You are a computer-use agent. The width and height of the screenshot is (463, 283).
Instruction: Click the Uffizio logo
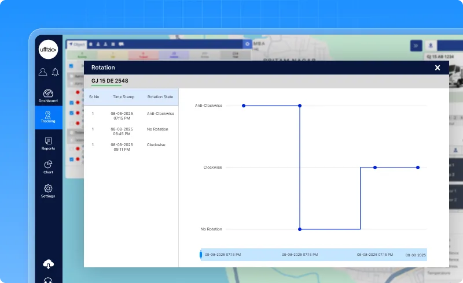(48, 50)
